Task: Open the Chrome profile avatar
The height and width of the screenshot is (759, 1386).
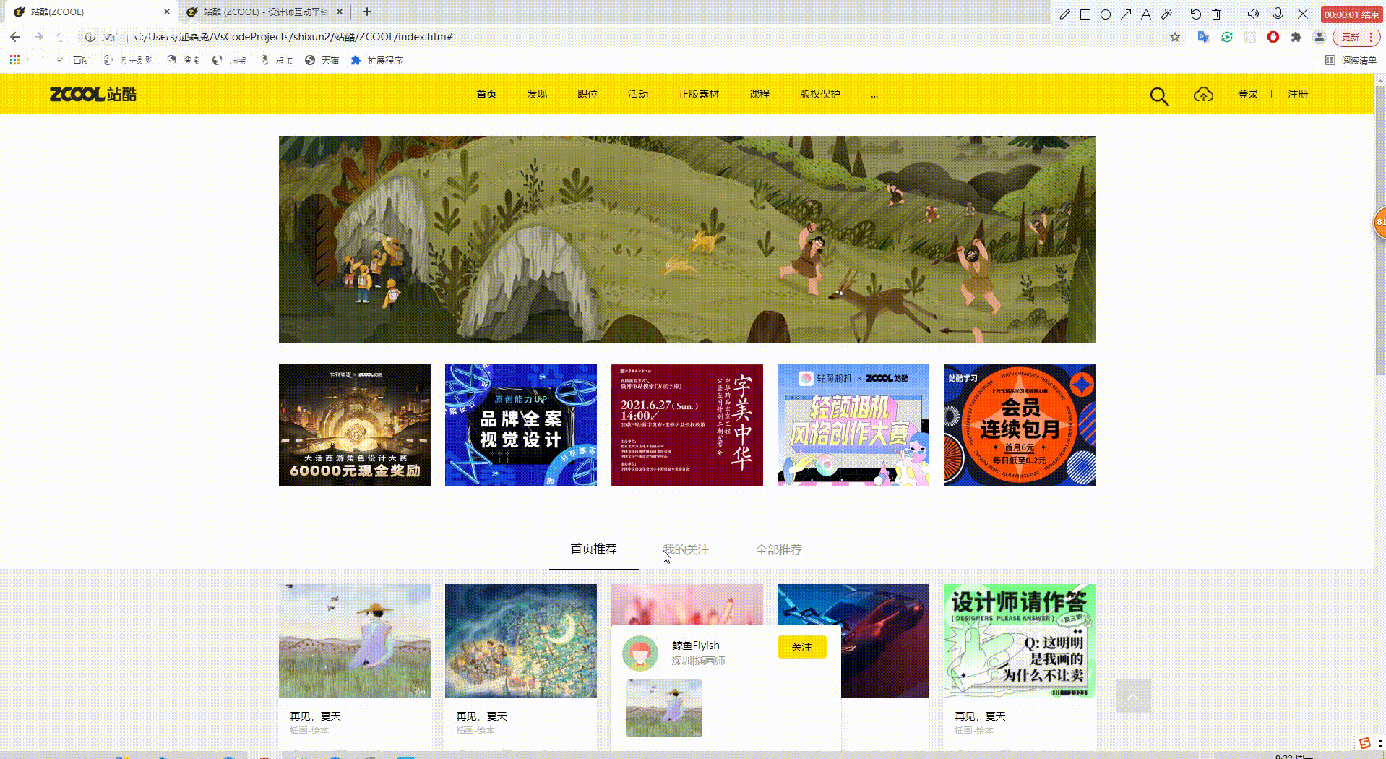Action: [x=1320, y=37]
